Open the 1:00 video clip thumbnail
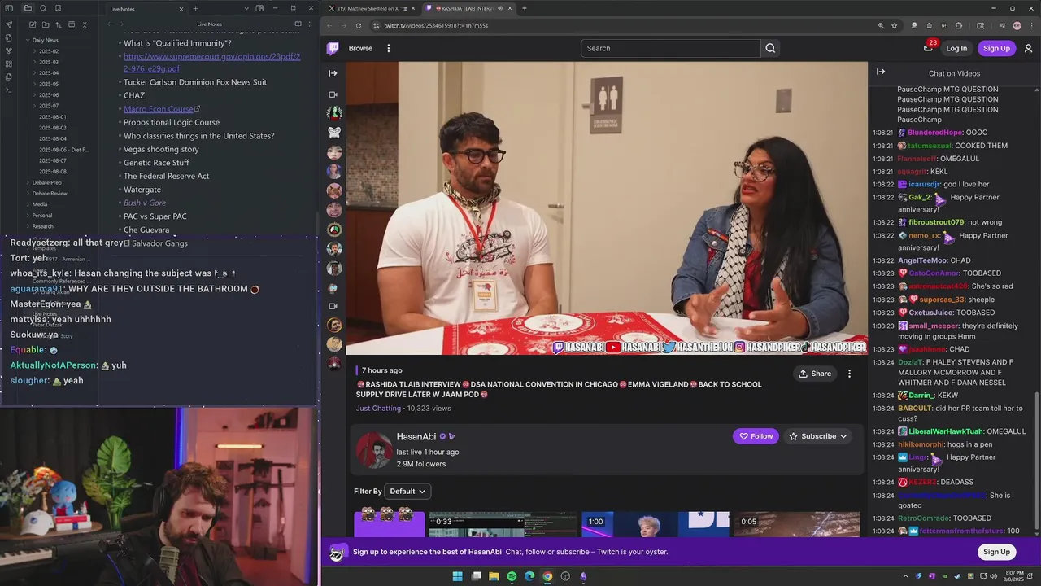 [x=656, y=525]
